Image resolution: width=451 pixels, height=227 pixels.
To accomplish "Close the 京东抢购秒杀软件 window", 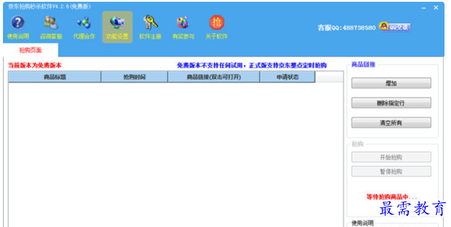I will pyautogui.click(x=436, y=8).
